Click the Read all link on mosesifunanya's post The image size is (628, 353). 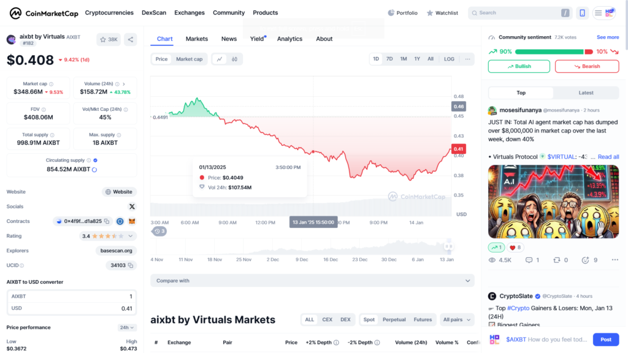[x=608, y=156]
